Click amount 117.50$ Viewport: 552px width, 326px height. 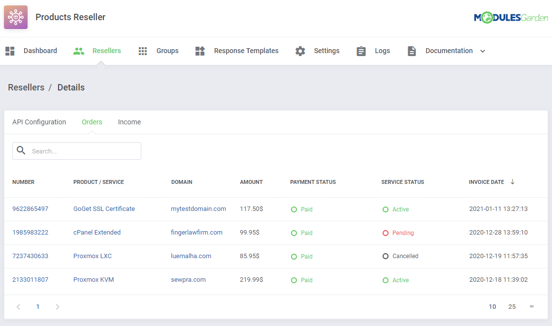click(251, 209)
